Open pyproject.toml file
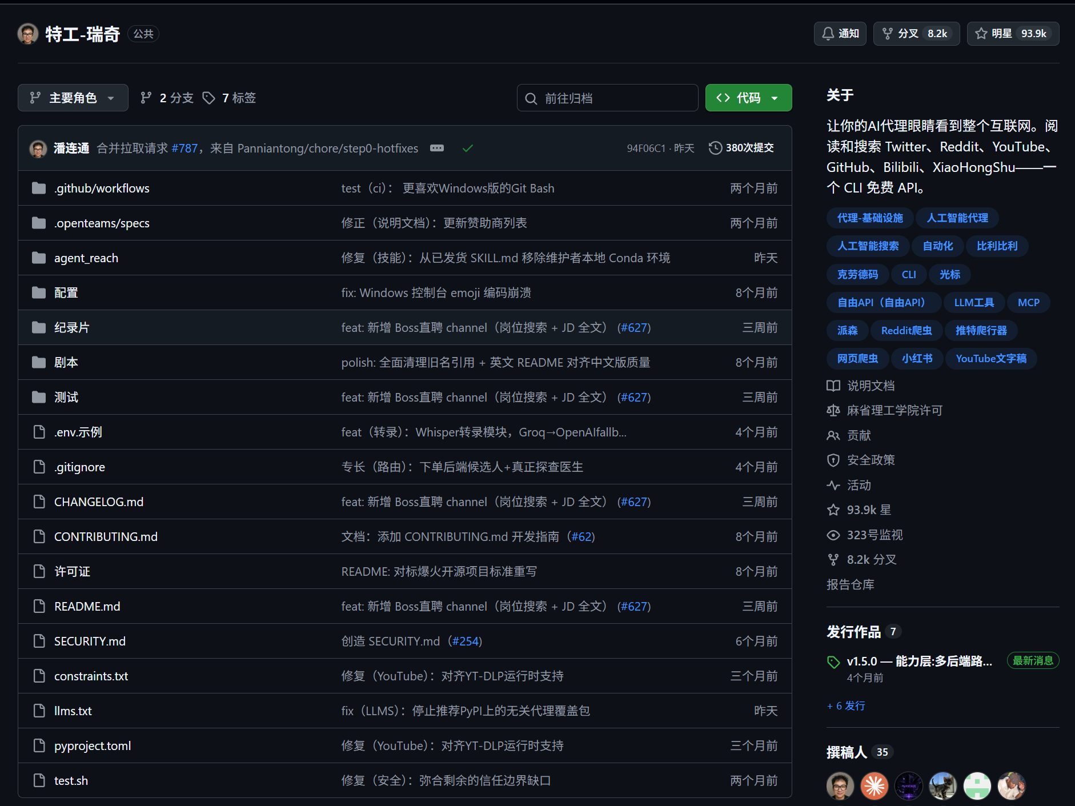Viewport: 1075px width, 806px height. (93, 746)
